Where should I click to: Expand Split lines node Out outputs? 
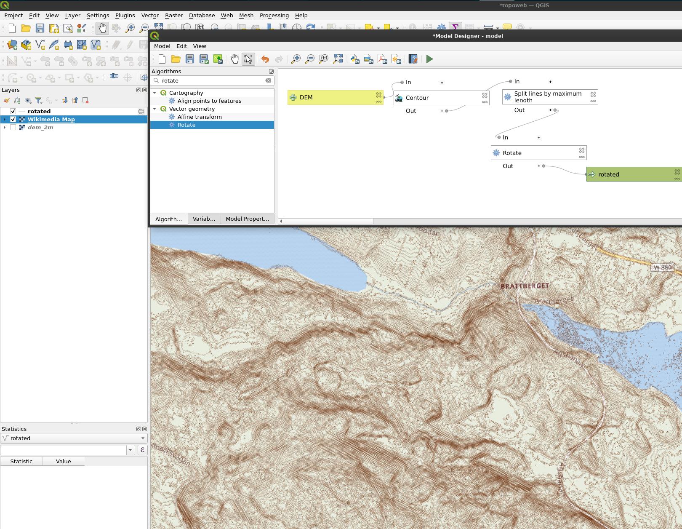pos(550,110)
